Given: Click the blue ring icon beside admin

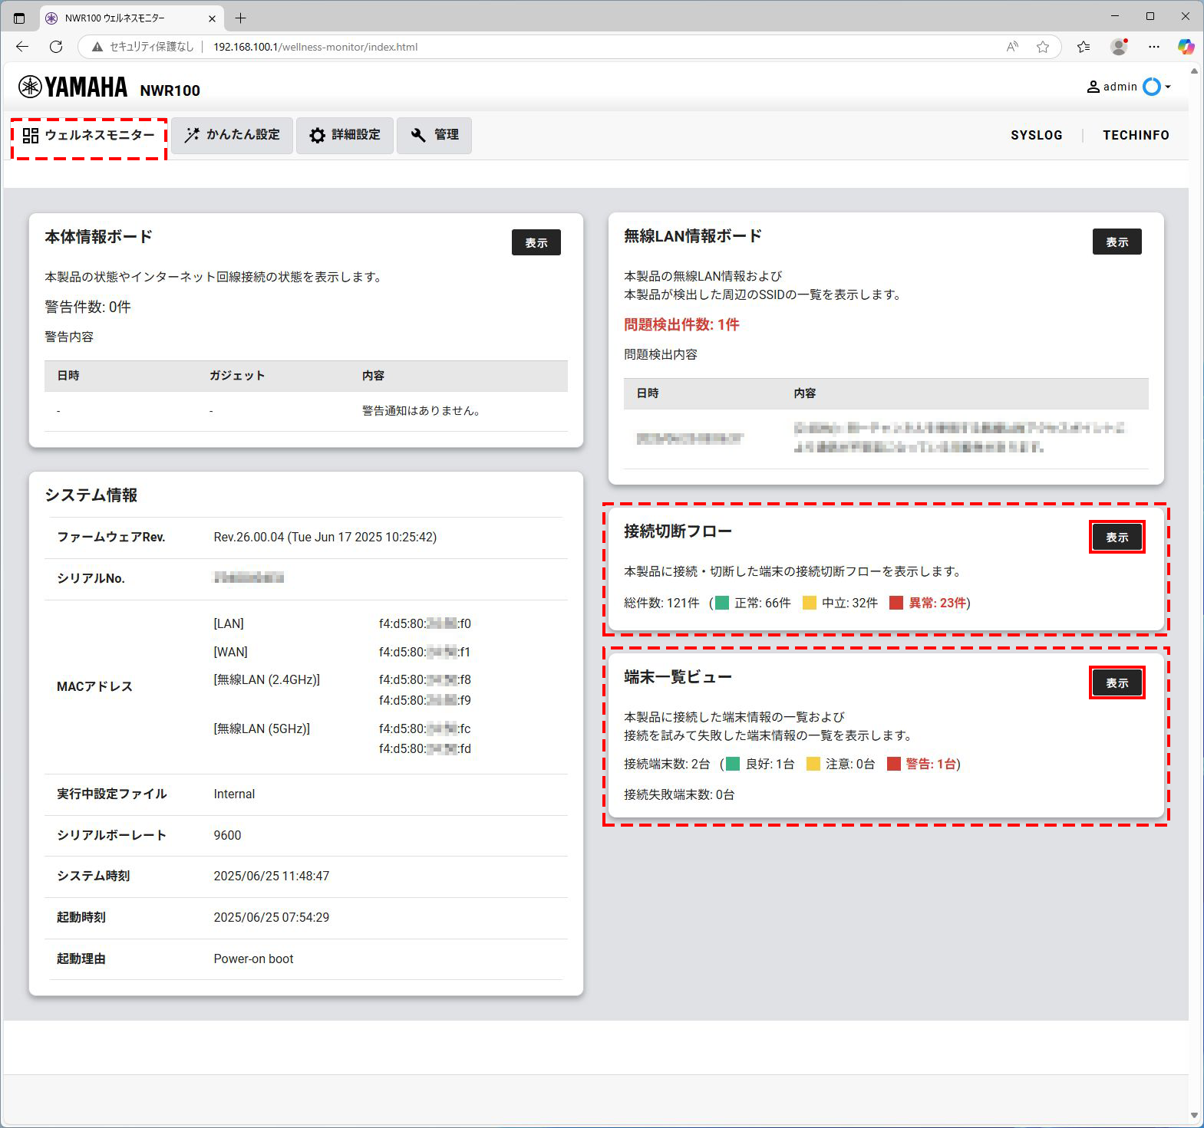Looking at the screenshot, I should click(x=1152, y=87).
